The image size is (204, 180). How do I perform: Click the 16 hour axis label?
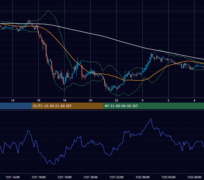(x=38, y=100)
